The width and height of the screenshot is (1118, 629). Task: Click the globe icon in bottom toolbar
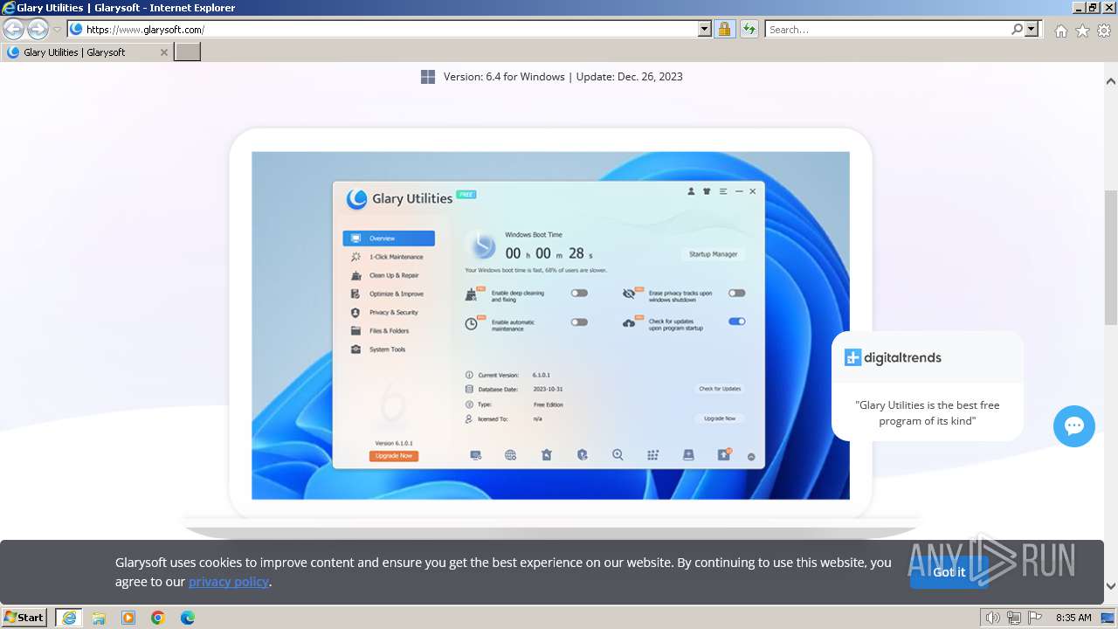(x=511, y=455)
